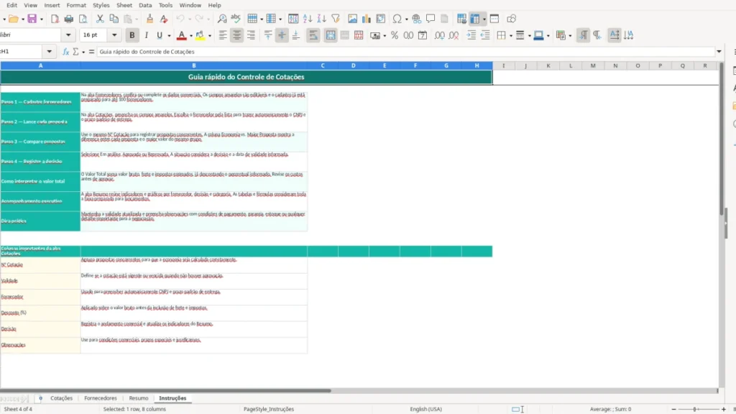Open the font color dropdown arrow
This screenshot has height=414, width=736.
[191, 36]
